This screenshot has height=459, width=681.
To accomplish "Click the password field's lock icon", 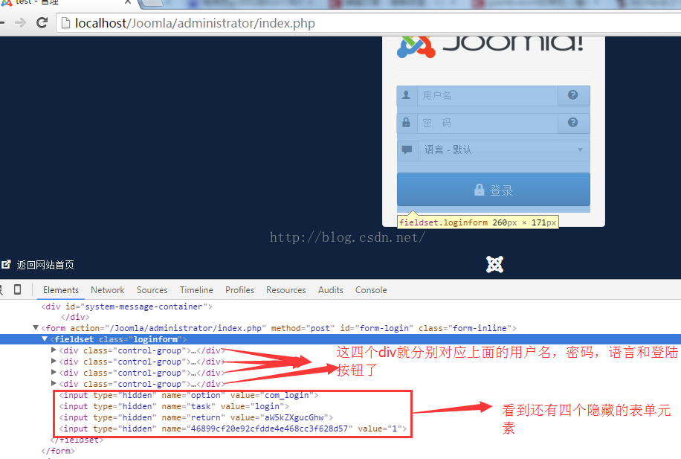I will (406, 123).
